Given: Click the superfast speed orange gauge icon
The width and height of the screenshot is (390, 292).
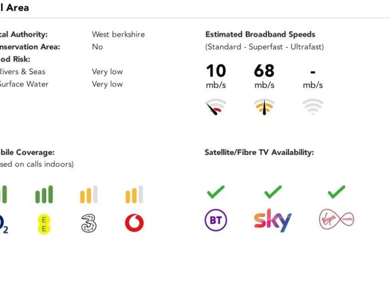Looking at the screenshot, I should point(264,106).
